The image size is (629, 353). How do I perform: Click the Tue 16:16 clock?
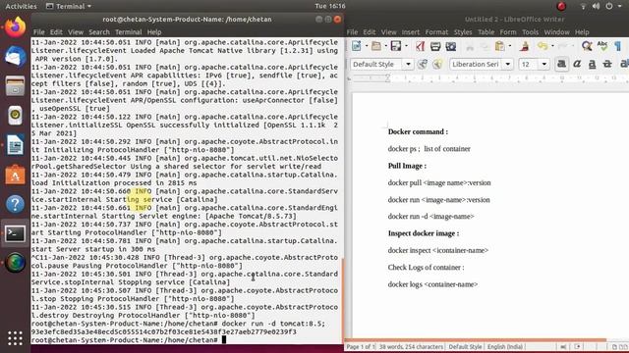point(330,6)
